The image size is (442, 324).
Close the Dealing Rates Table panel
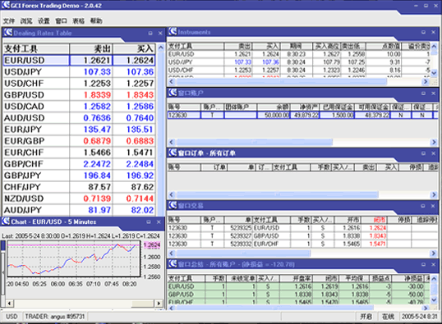160,33
